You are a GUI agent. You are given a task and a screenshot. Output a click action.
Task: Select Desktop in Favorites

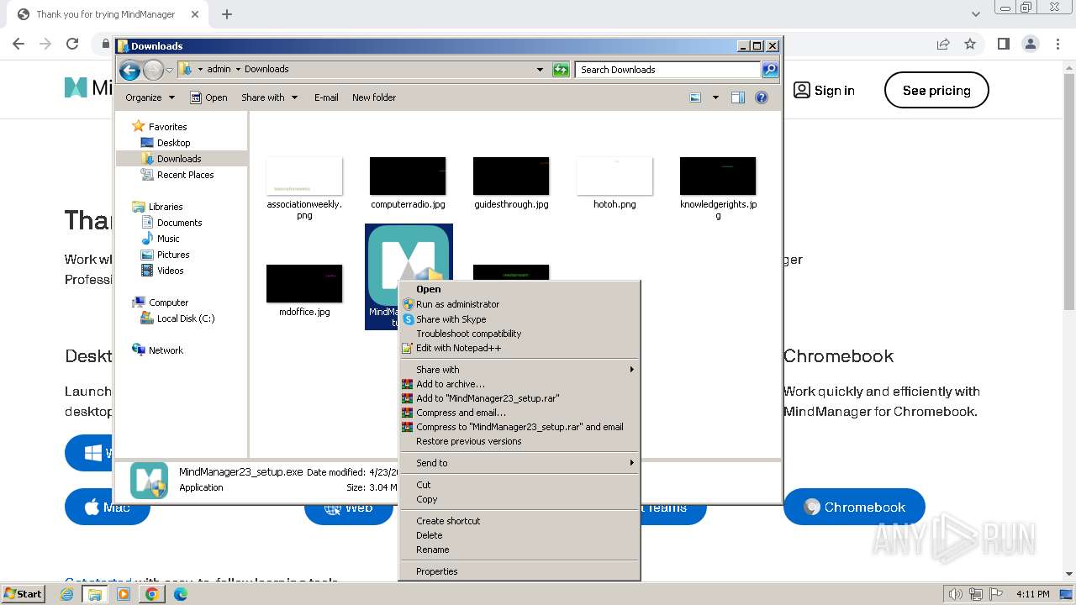point(173,143)
